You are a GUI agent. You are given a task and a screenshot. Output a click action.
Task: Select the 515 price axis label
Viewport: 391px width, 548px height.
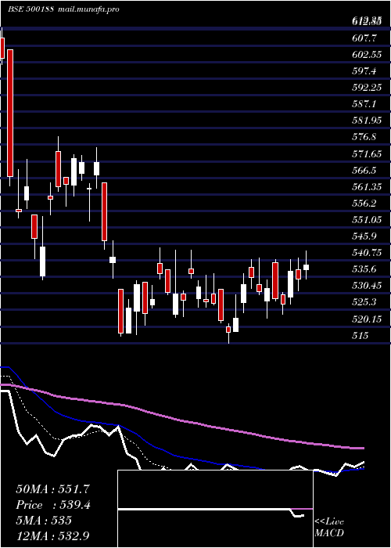361,336
